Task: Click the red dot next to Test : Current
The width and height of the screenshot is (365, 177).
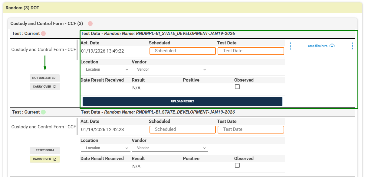Action: (43, 34)
